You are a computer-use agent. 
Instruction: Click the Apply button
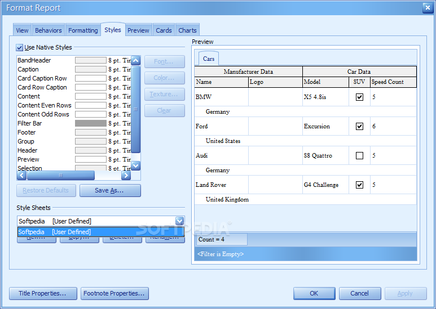click(406, 293)
